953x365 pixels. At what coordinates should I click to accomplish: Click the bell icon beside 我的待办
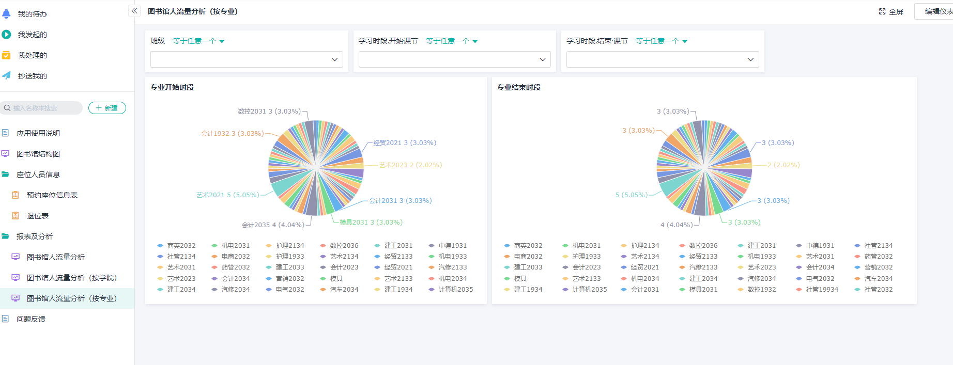[x=6, y=14]
